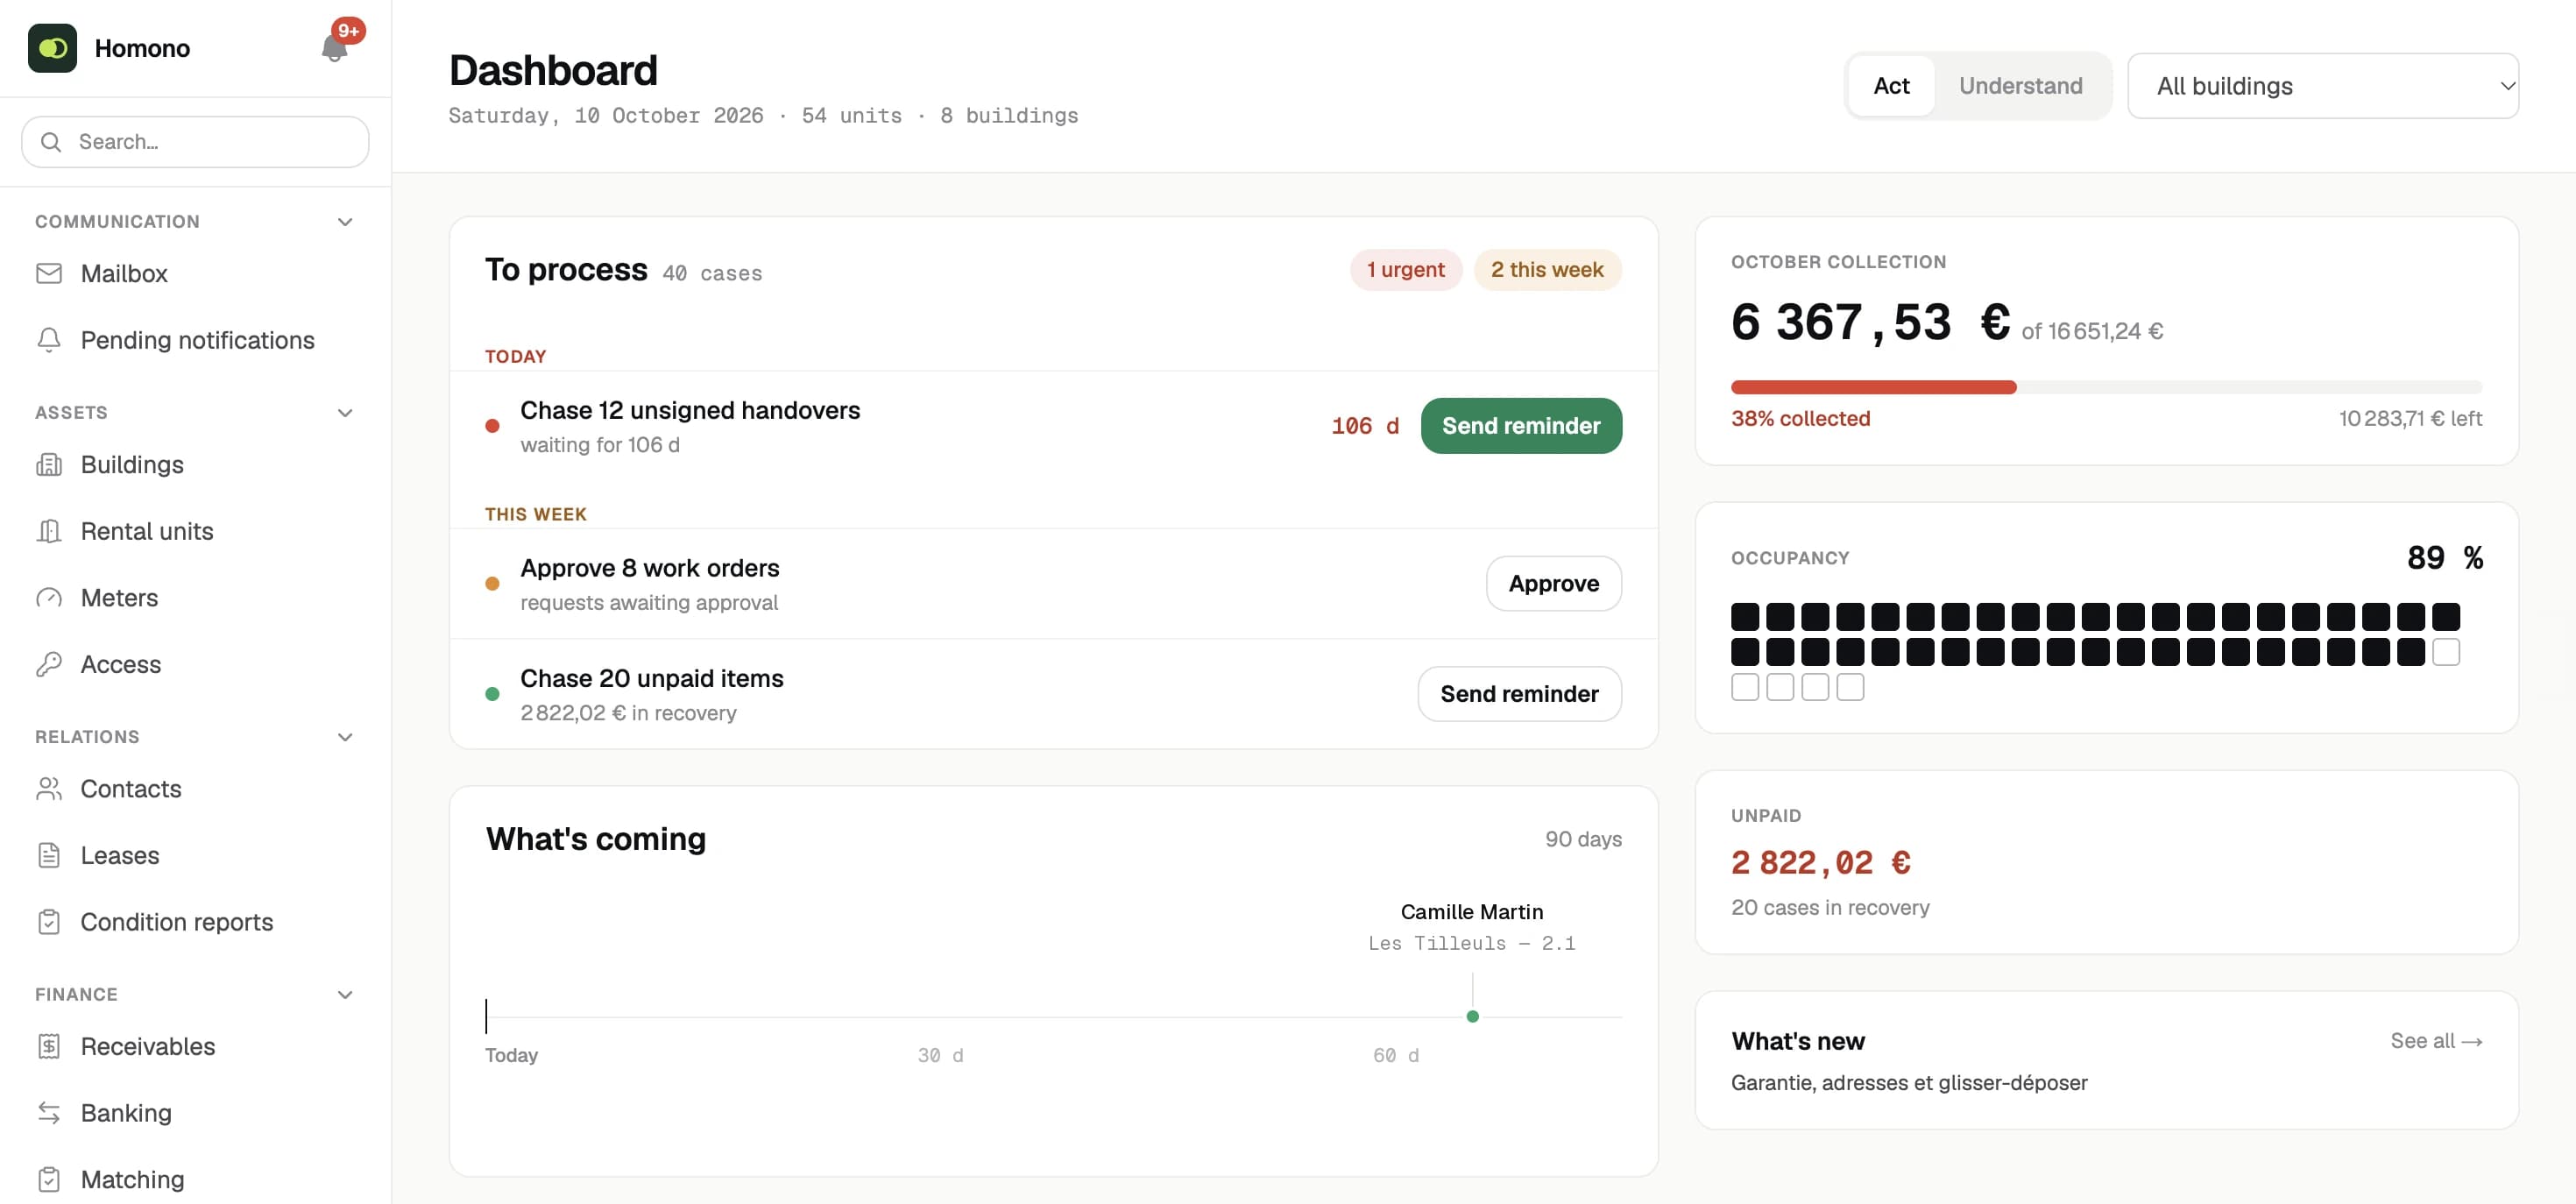Filter by the 2 this week badge
The height and width of the screenshot is (1204, 2576).
(1547, 270)
